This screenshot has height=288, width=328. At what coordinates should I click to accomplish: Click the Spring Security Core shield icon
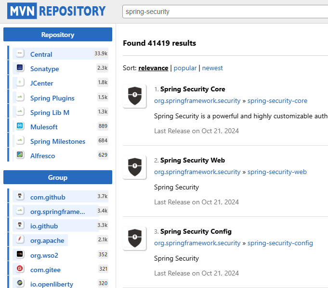(135, 96)
